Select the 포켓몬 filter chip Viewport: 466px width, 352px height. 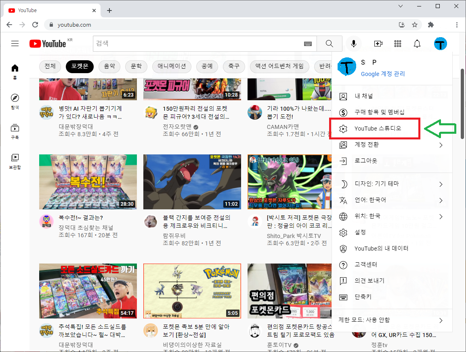click(80, 66)
